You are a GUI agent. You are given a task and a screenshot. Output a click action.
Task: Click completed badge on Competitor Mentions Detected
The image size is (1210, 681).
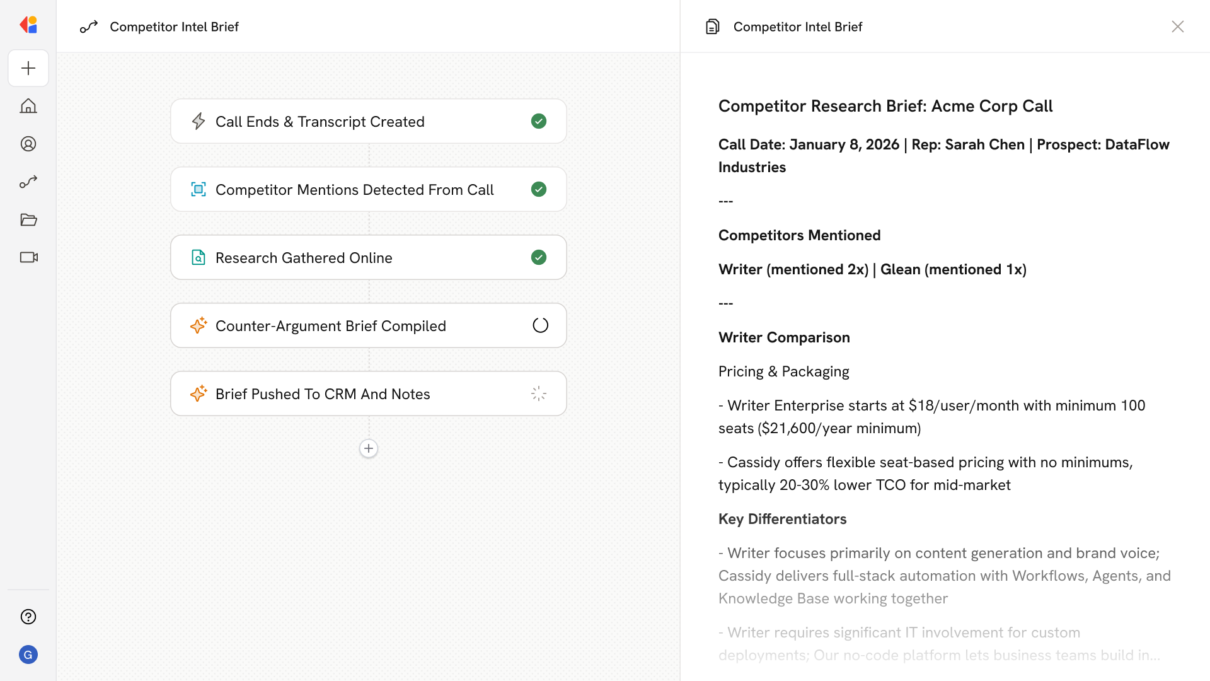[x=539, y=189]
